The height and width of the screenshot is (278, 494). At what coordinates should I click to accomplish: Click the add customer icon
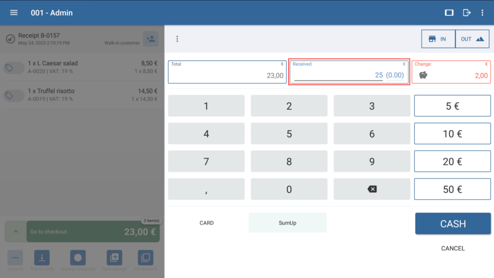point(151,39)
